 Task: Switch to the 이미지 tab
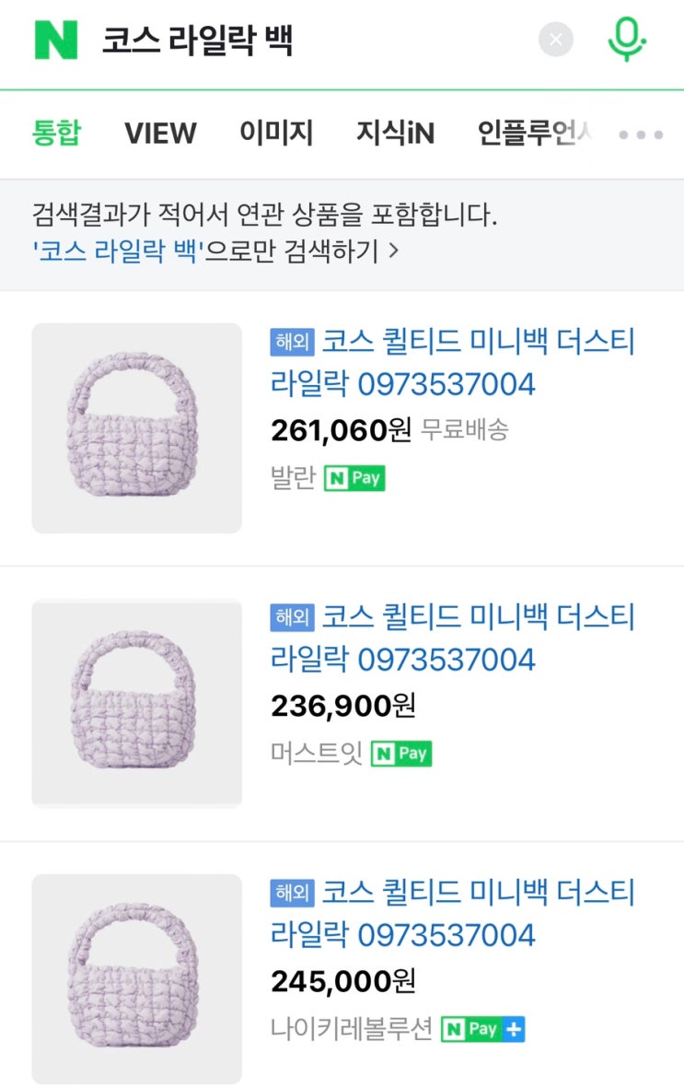click(x=276, y=134)
